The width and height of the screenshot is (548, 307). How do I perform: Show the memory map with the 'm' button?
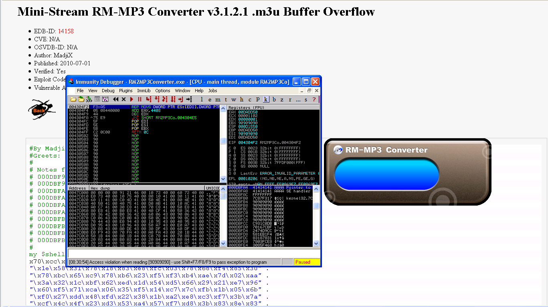218,99
